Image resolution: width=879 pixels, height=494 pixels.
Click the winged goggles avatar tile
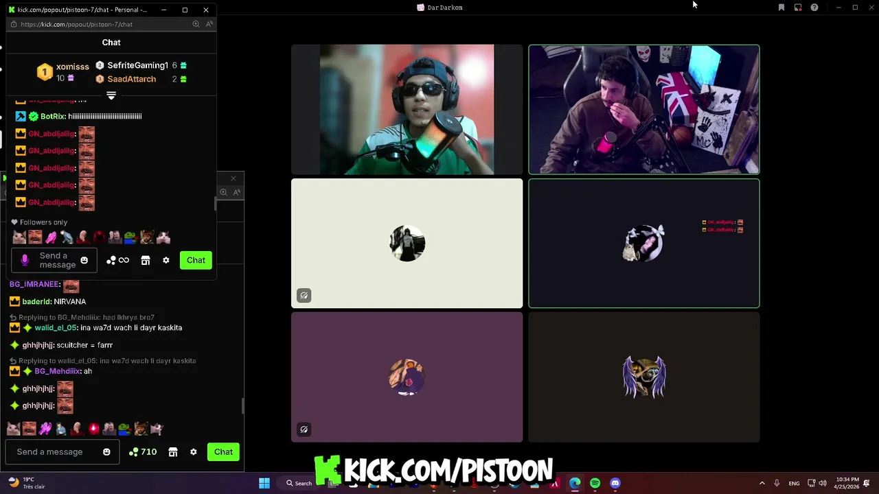point(644,377)
